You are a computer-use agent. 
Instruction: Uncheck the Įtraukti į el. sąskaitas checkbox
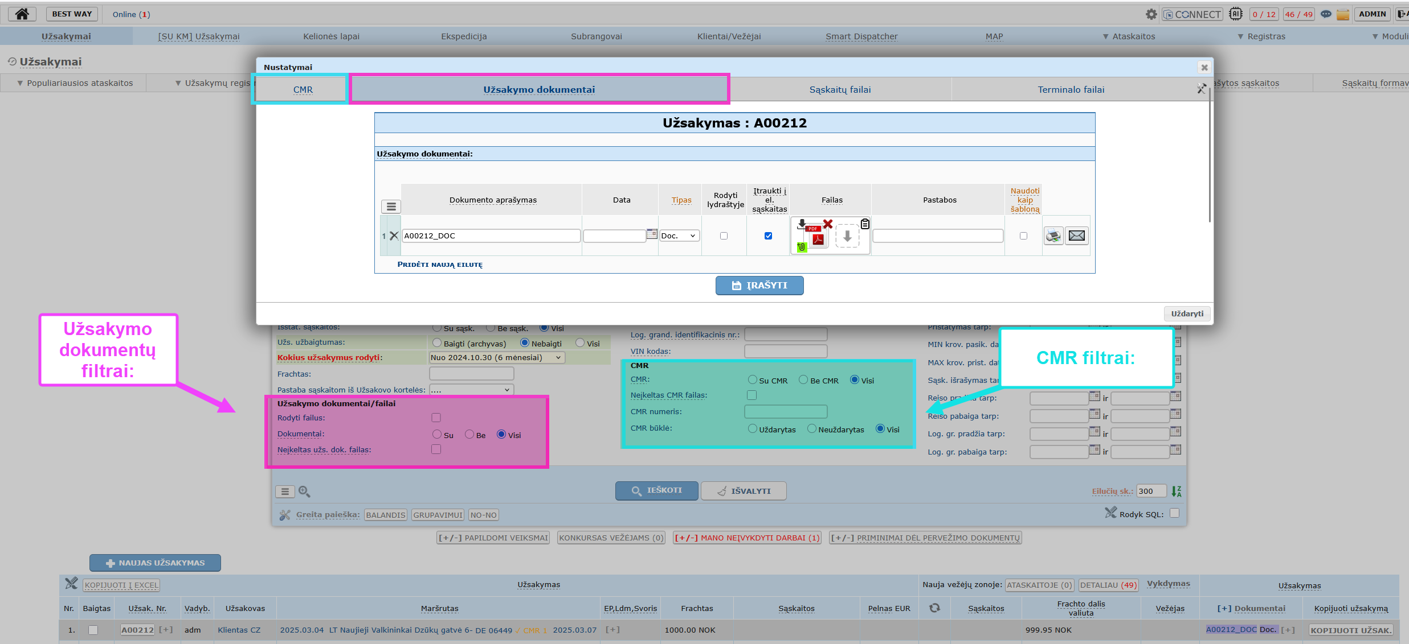coord(768,236)
